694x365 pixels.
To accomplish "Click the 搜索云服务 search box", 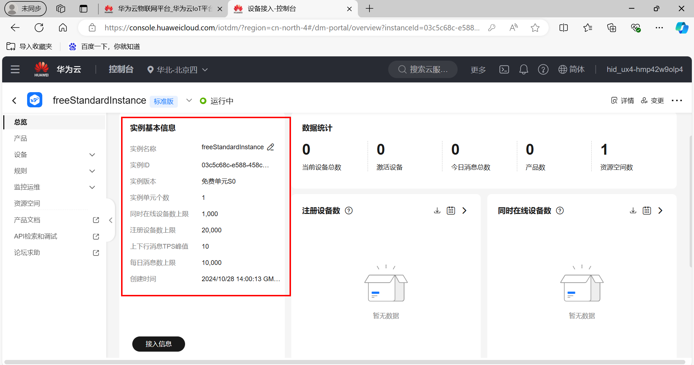I will [x=423, y=69].
